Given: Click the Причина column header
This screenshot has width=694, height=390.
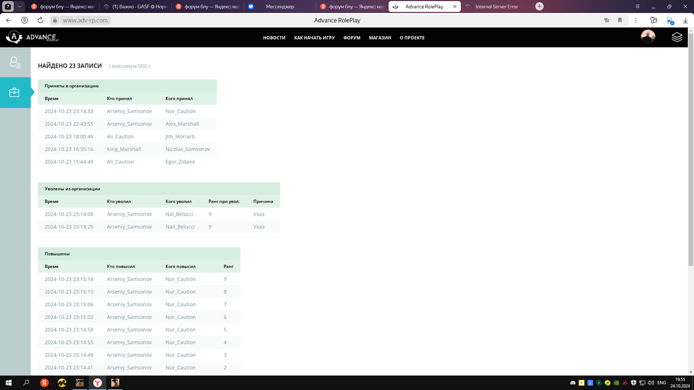Looking at the screenshot, I should [x=263, y=201].
